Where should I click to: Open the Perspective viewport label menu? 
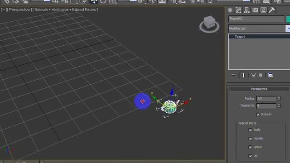tap(19, 10)
